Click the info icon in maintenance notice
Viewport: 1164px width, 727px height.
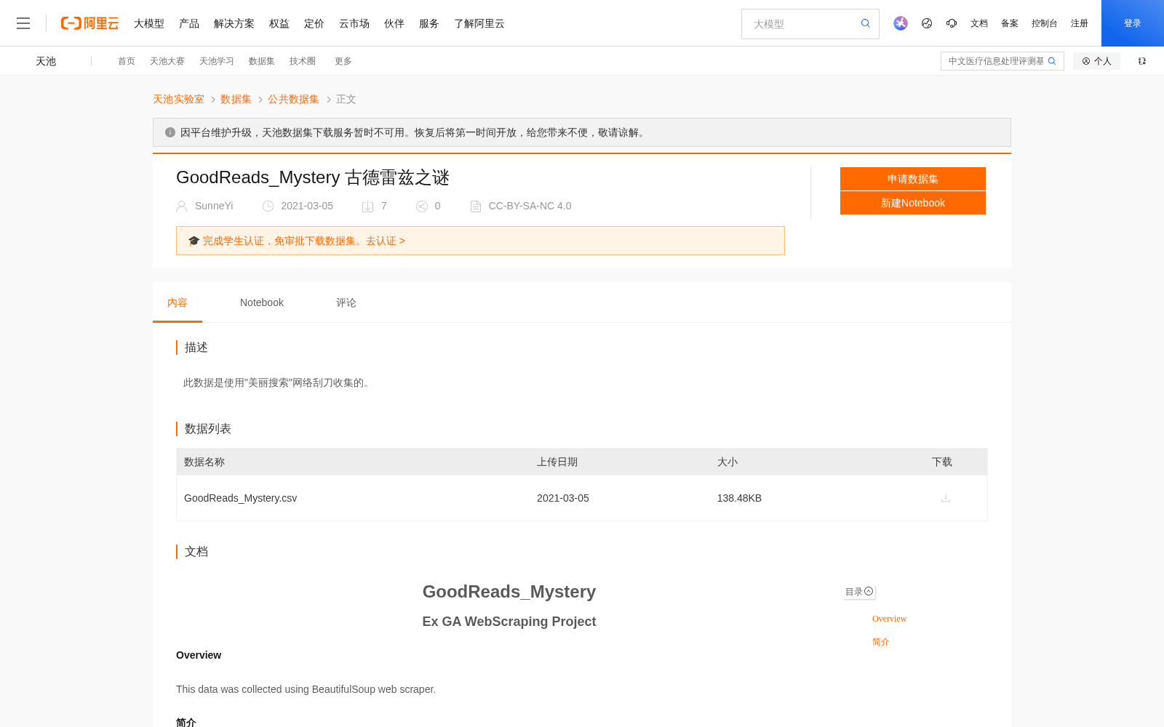[x=170, y=132]
